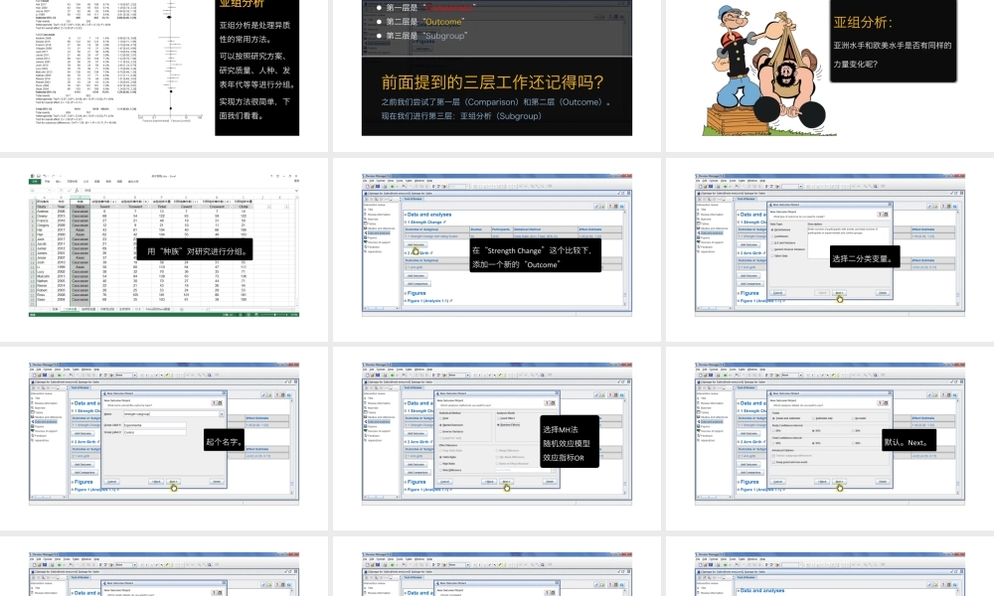Click Excel's Undo icon in the Quick Access Toolbar
This screenshot has height=596, width=994.
(x=44, y=174)
